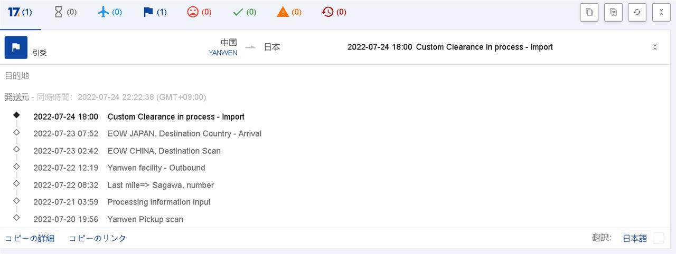676x254 pixels.
Task: Select 'Custom Clearance in process - Import' header text
Action: [484, 47]
